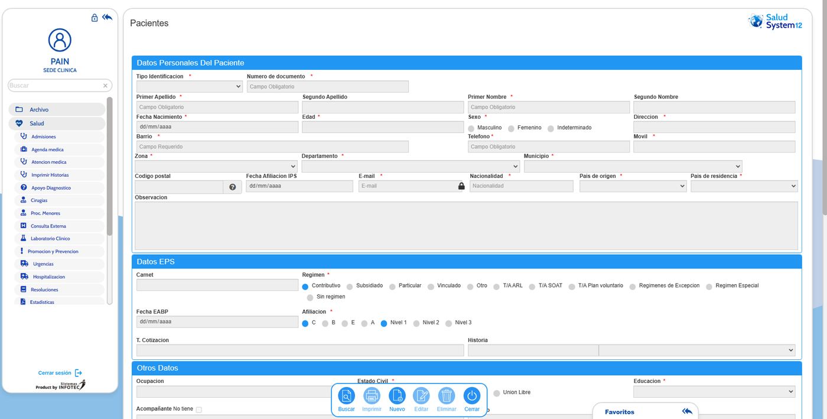The width and height of the screenshot is (827, 419).
Task: Collapse the Salud sidebar menu
Action: (57, 124)
